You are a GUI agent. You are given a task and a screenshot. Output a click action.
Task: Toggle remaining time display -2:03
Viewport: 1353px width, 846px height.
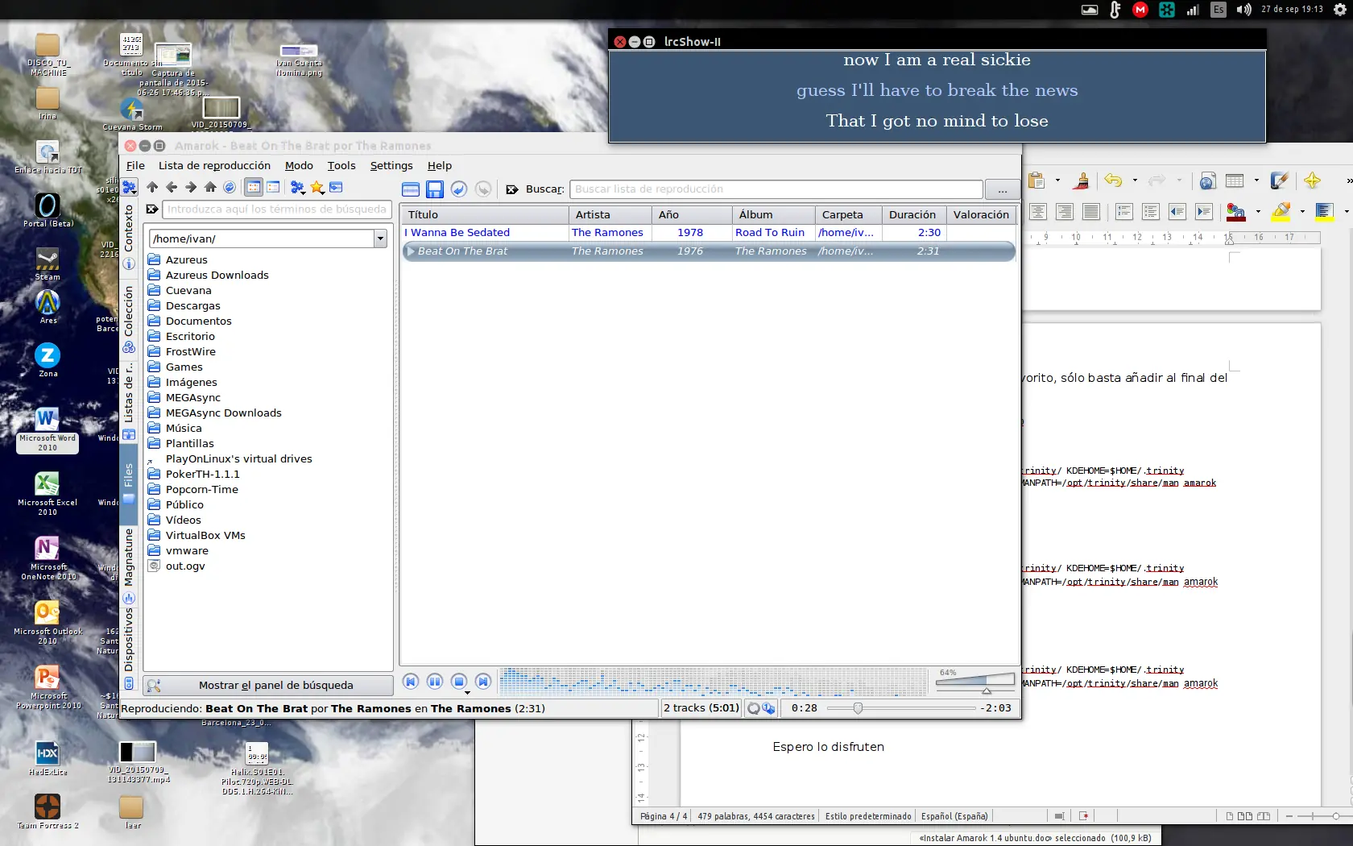(x=997, y=708)
